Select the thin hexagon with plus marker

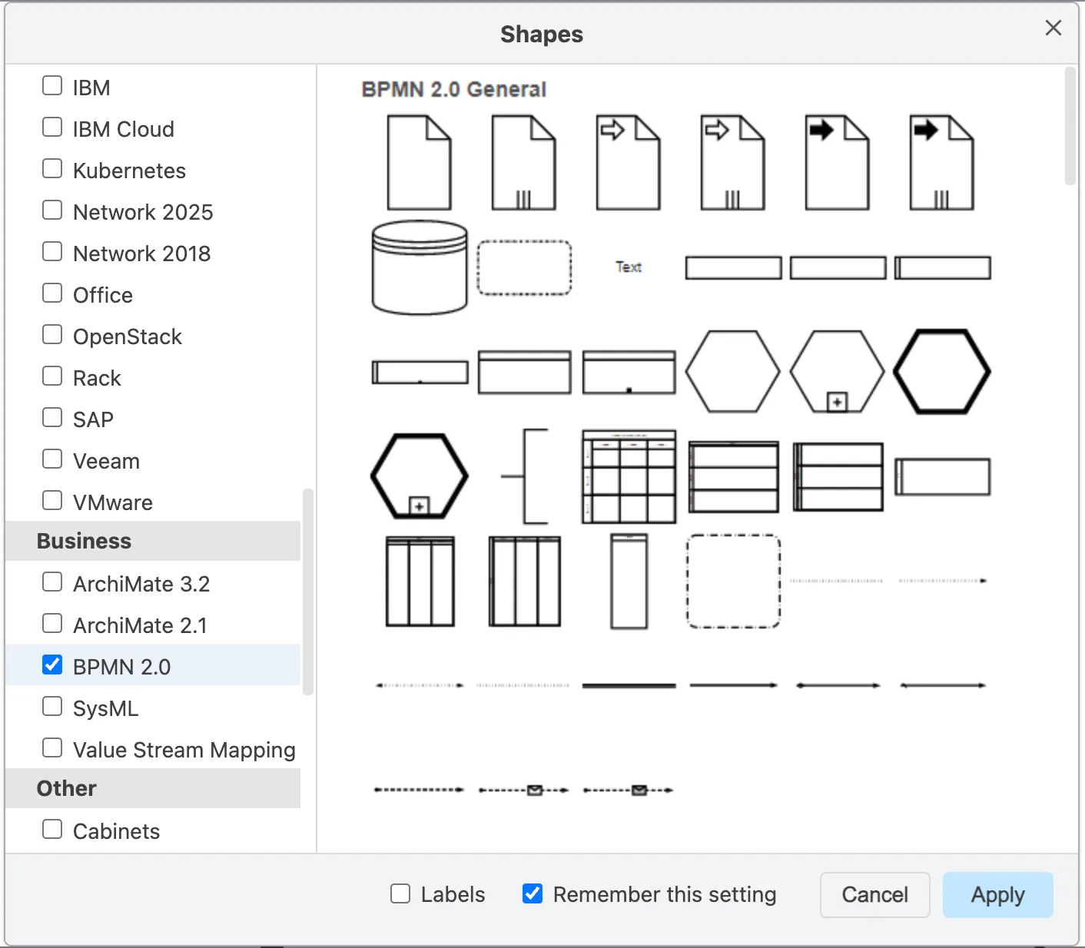(x=837, y=372)
